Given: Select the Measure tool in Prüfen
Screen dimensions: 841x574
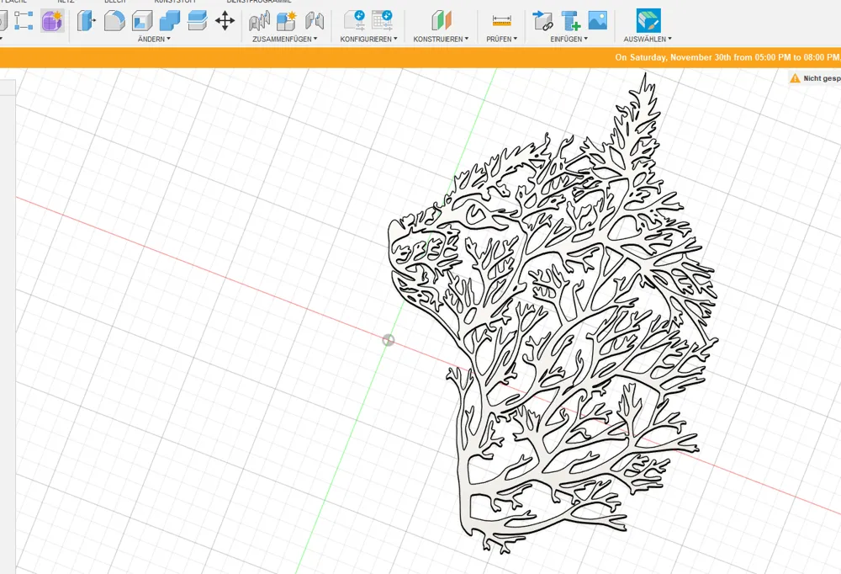Looking at the screenshot, I should coord(501,21).
